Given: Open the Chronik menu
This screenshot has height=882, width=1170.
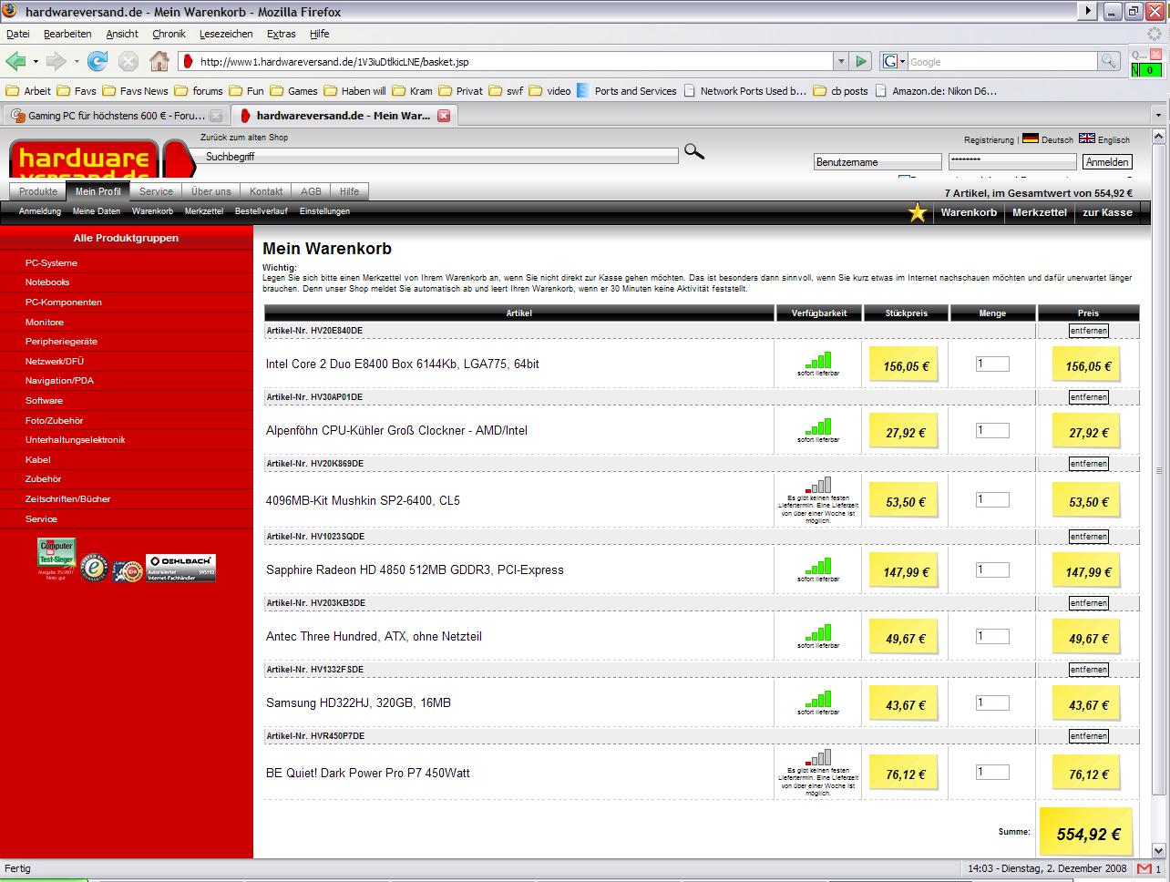Looking at the screenshot, I should (x=169, y=34).
